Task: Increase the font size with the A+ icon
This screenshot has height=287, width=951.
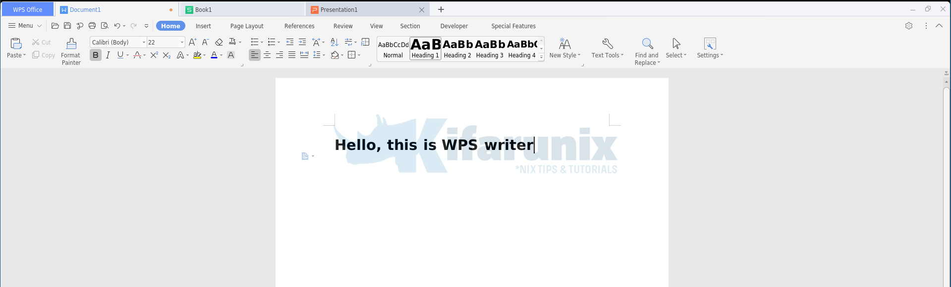Action: [x=193, y=42]
